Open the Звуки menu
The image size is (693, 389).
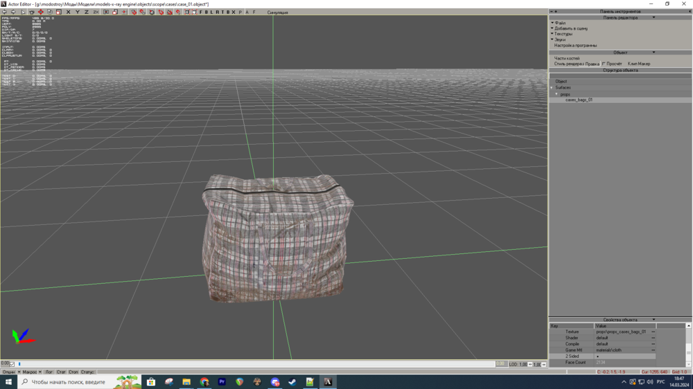(560, 39)
